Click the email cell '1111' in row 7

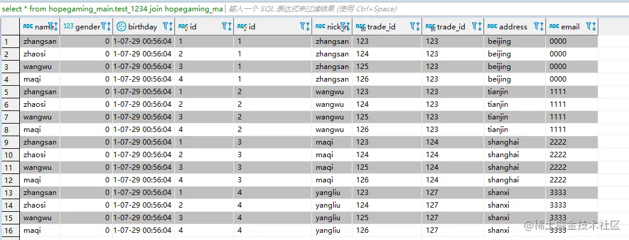coord(572,117)
